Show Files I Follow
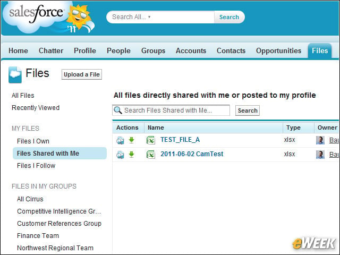The image size is (340, 255). (x=36, y=166)
